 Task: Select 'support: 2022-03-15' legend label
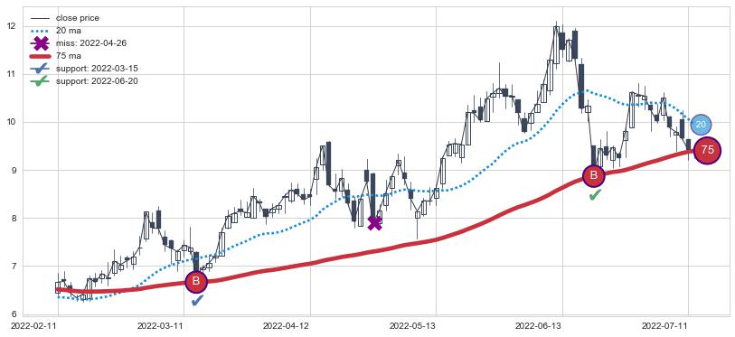97,69
